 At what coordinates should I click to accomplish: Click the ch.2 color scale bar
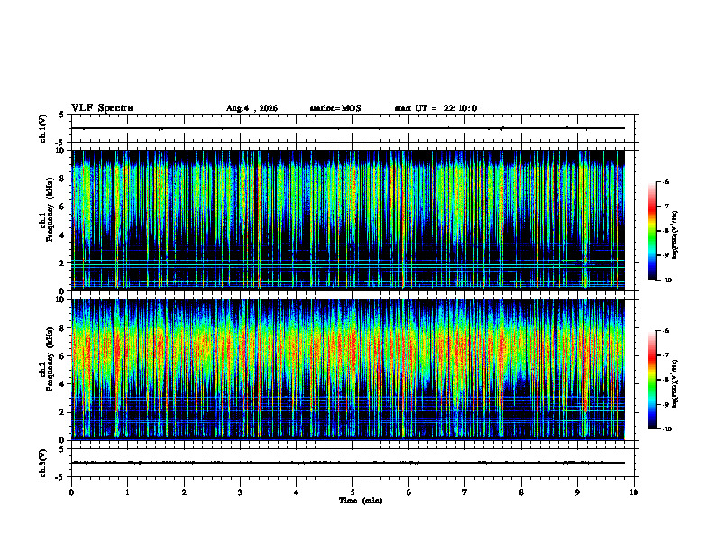click(653, 380)
